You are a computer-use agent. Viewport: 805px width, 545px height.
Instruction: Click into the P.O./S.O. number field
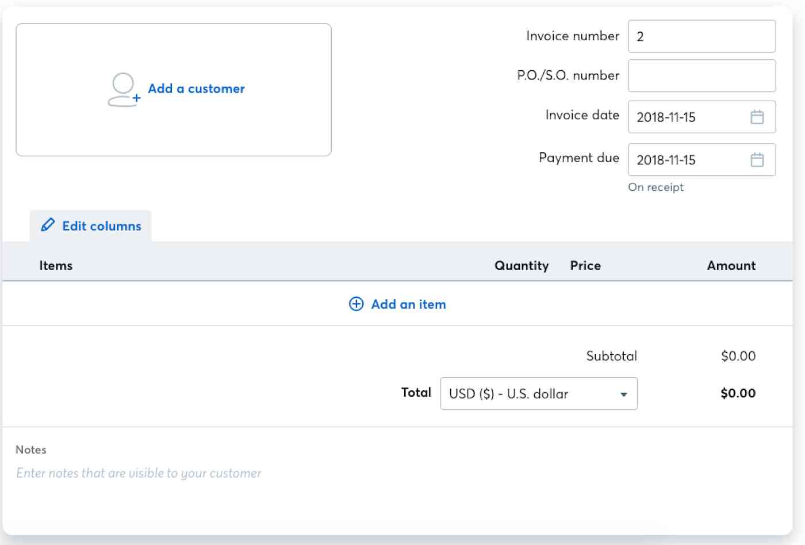(701, 76)
